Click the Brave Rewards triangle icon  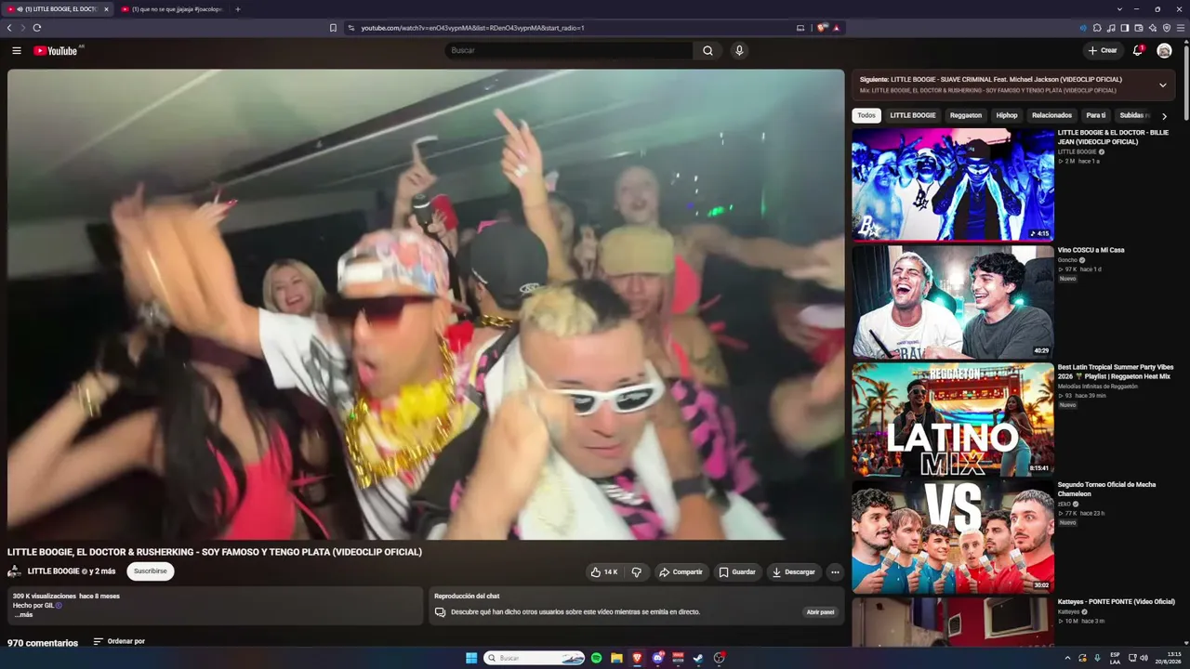click(x=836, y=28)
